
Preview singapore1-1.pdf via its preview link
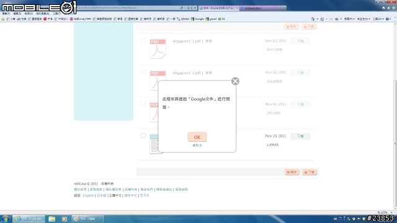click(208, 41)
